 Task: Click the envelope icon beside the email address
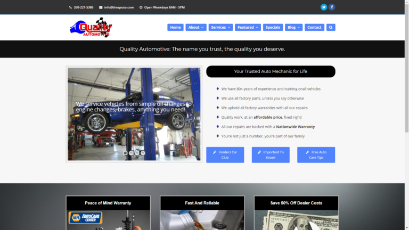click(101, 7)
